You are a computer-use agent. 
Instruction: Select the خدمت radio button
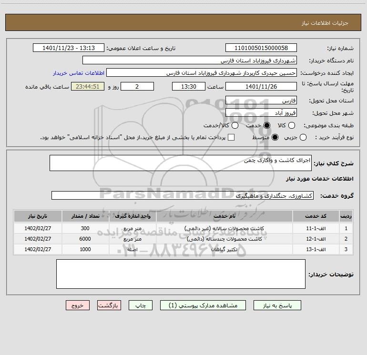pos(266,125)
